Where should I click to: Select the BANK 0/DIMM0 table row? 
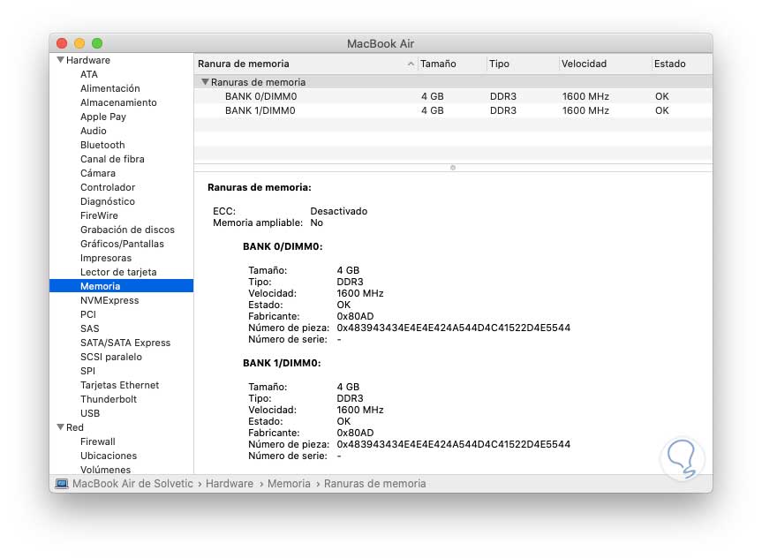pyautogui.click(x=453, y=96)
